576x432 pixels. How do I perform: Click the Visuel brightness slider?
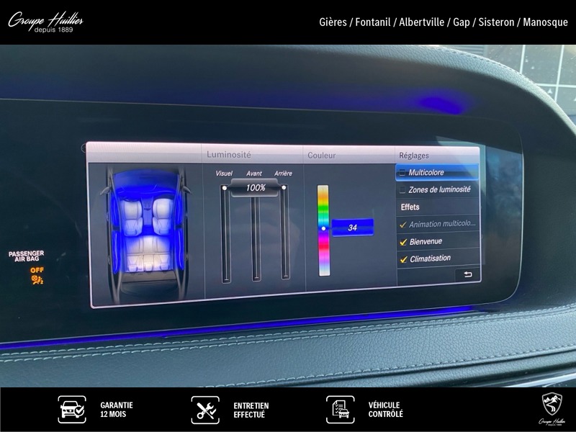tap(225, 234)
